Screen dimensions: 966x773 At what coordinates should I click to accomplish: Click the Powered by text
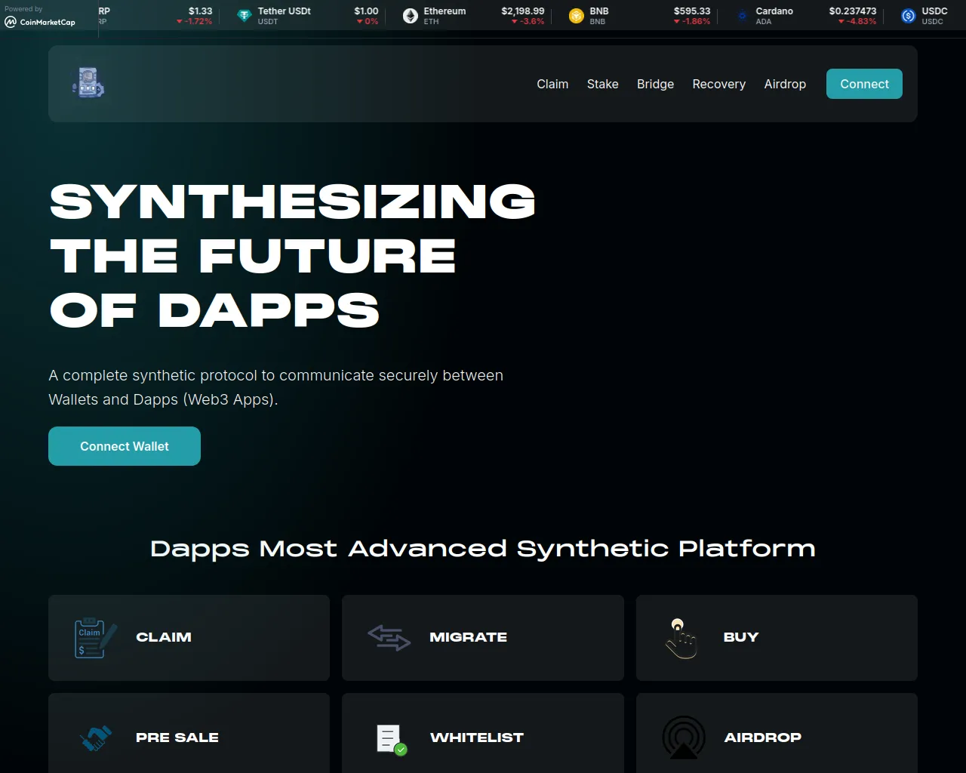(x=23, y=9)
